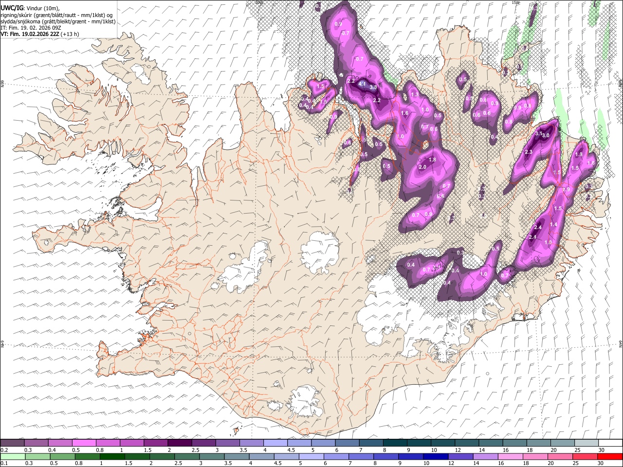623x467 pixels.
Task: Select the upper legend swatch between 8 and 9
Action: 395,443
